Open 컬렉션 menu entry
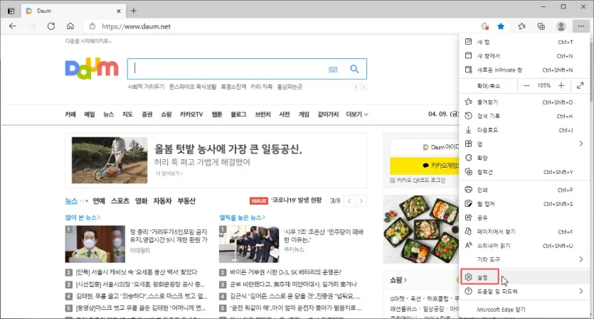594x319 pixels. click(524, 172)
